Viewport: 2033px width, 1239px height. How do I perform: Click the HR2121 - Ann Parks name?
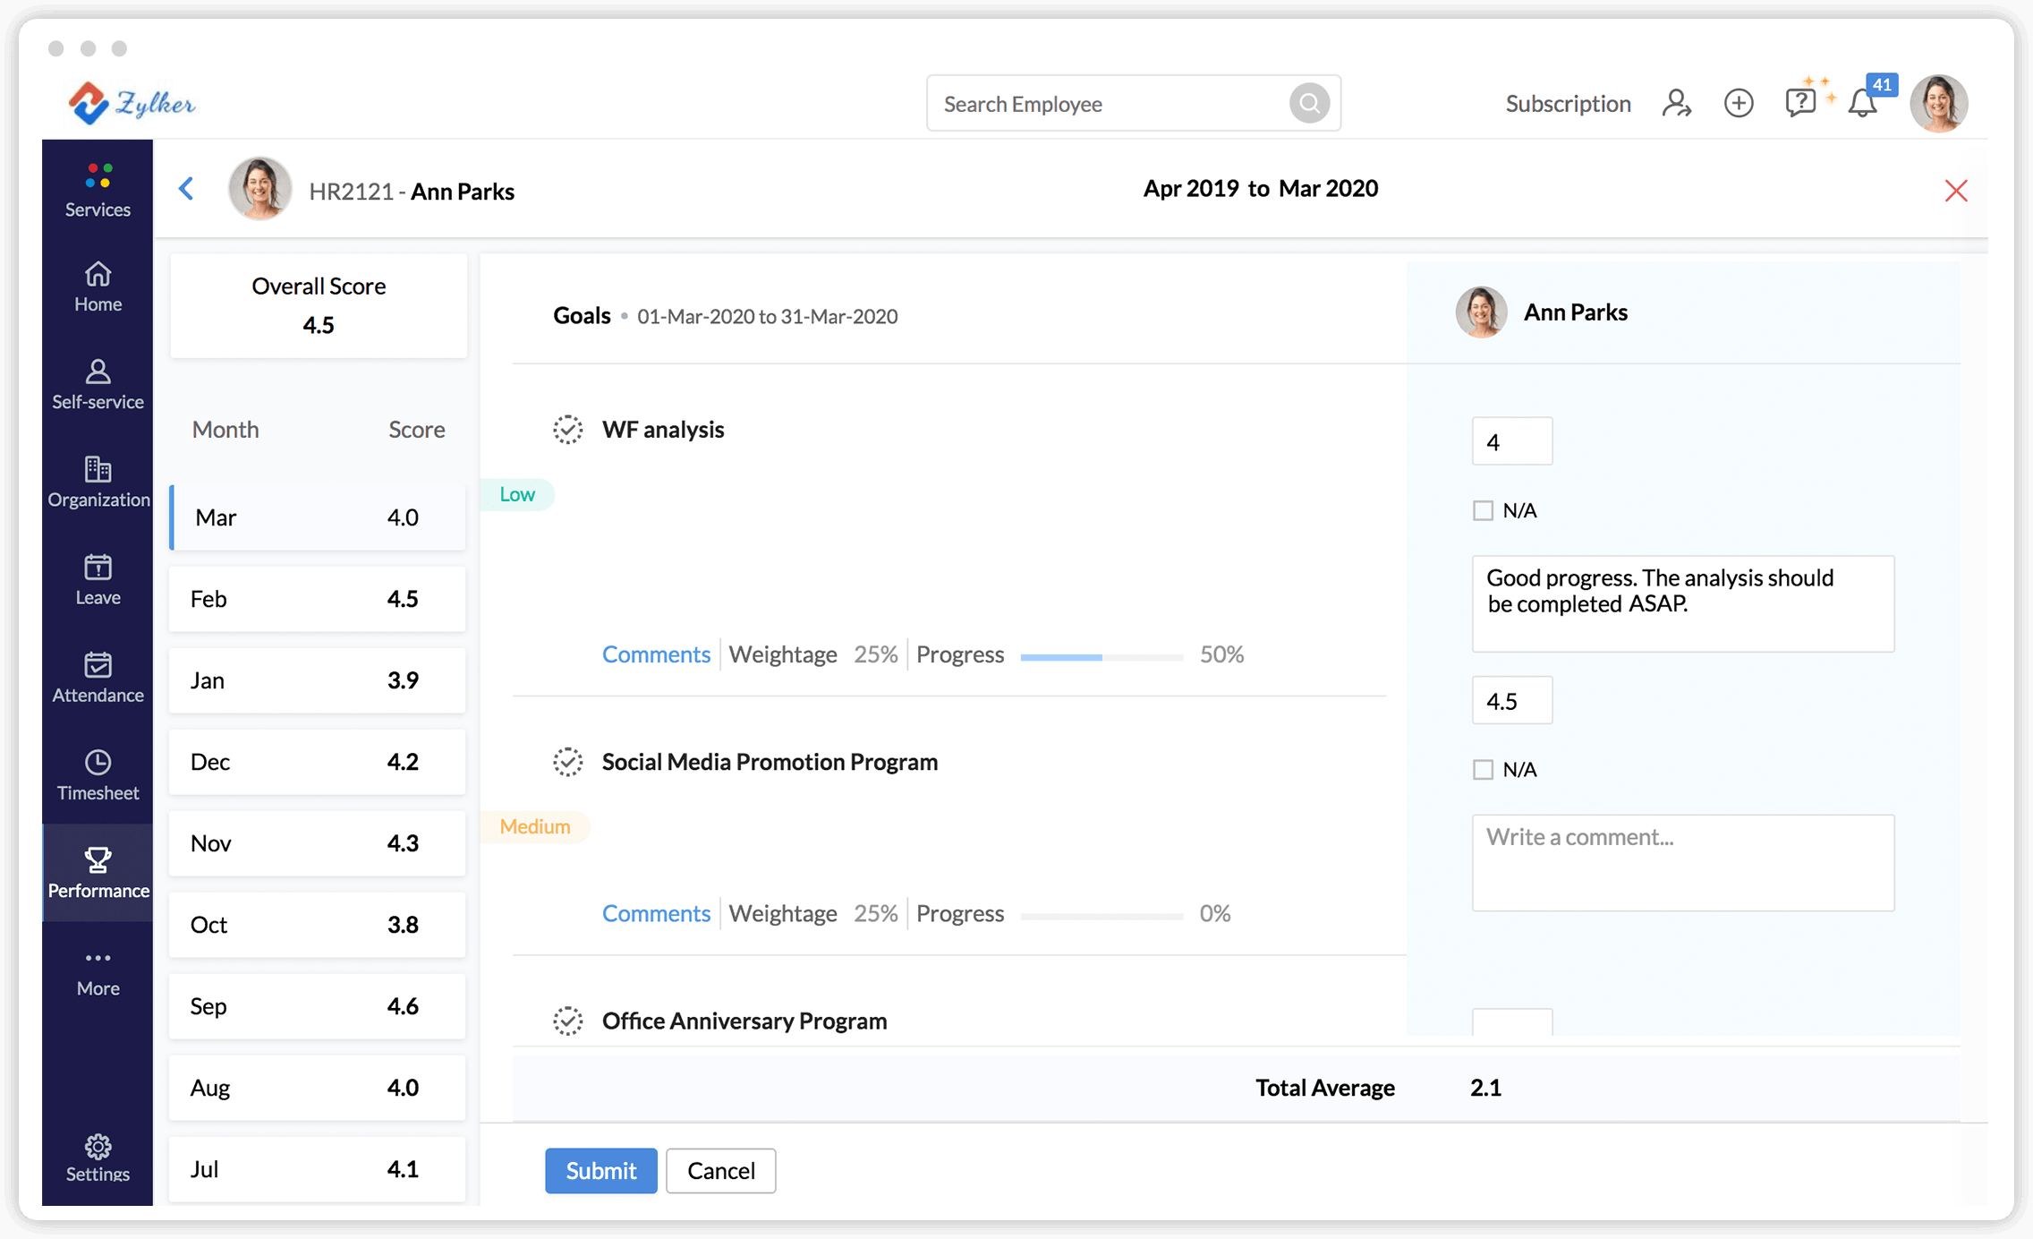(411, 192)
